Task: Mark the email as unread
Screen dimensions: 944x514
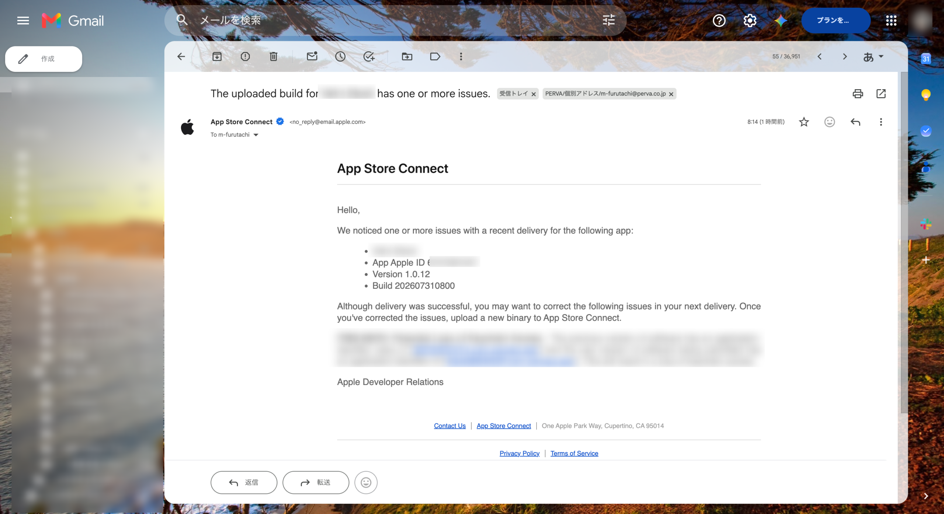Action: (x=312, y=56)
